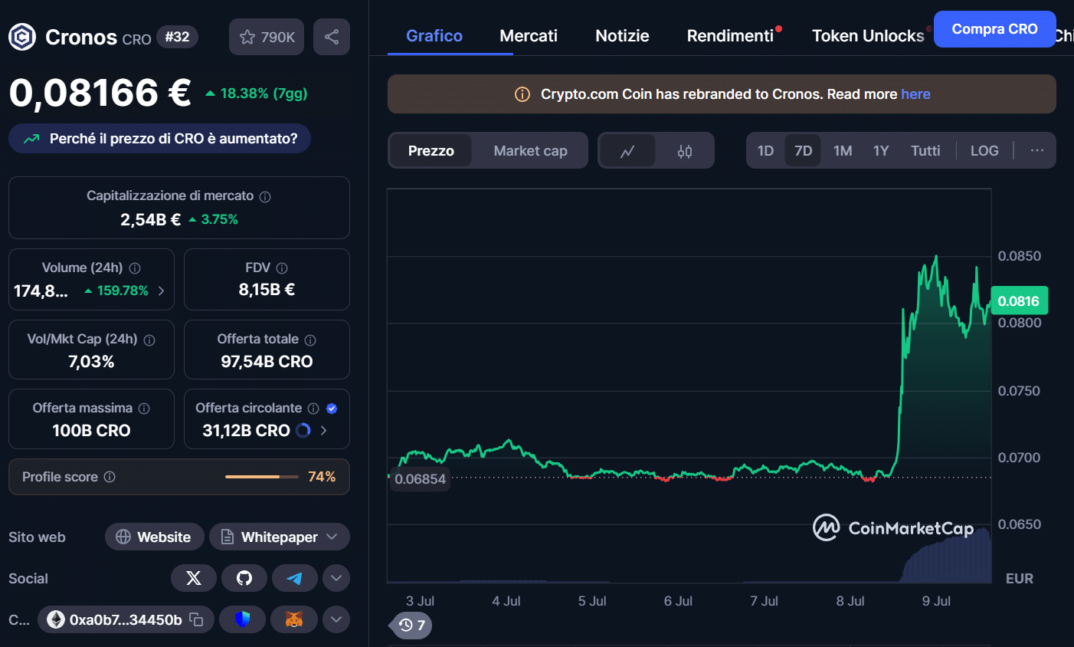Show info tooltip for Profile score

110,477
